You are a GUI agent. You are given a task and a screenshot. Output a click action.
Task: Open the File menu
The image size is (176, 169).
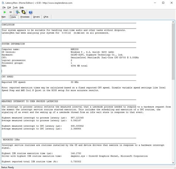click(x=4, y=7)
